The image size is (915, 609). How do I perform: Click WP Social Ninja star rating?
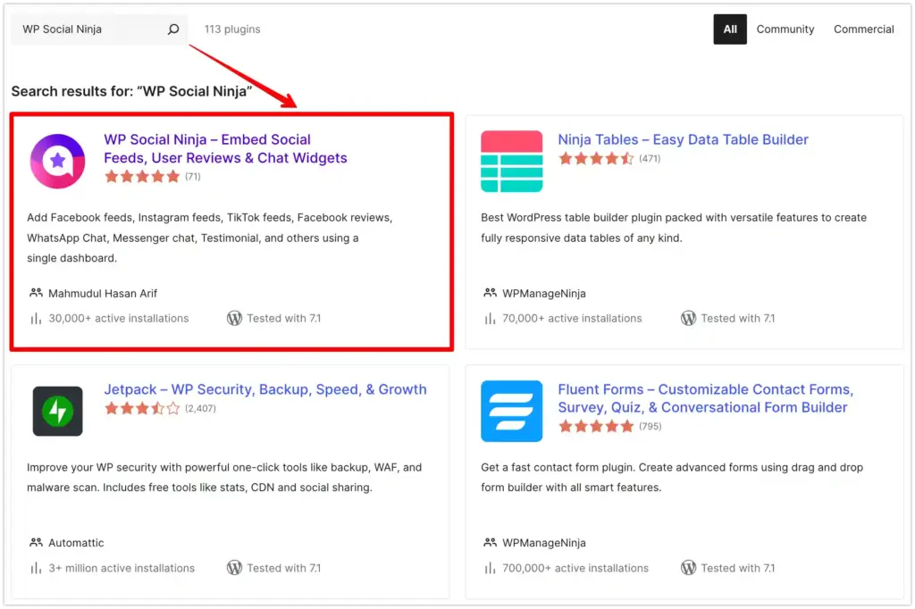pos(142,177)
